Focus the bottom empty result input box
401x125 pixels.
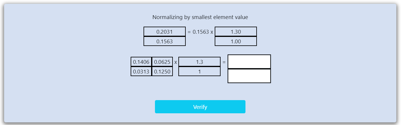249,76
